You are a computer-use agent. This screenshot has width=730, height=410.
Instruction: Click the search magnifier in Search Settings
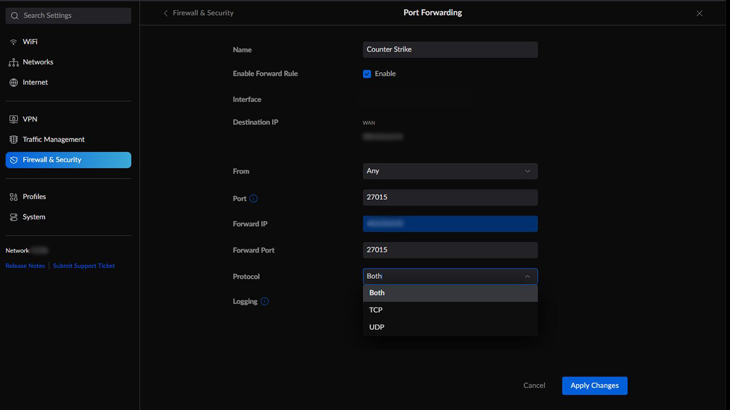[15, 15]
